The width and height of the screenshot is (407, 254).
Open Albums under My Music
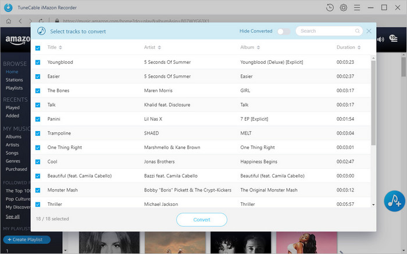click(13, 137)
